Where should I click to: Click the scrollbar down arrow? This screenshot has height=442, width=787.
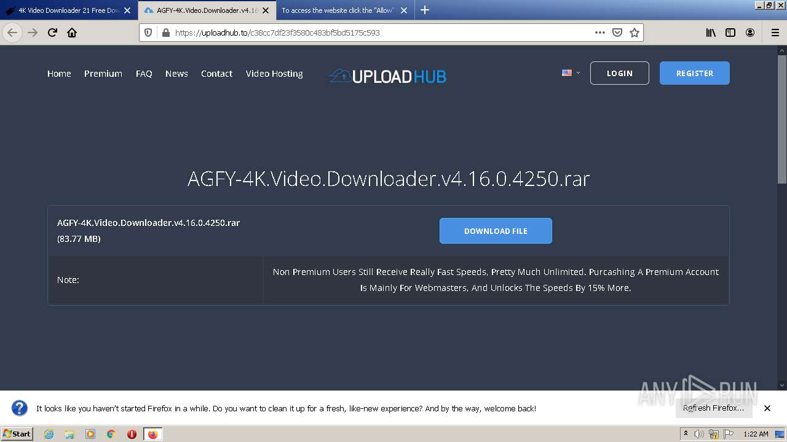[x=782, y=386]
